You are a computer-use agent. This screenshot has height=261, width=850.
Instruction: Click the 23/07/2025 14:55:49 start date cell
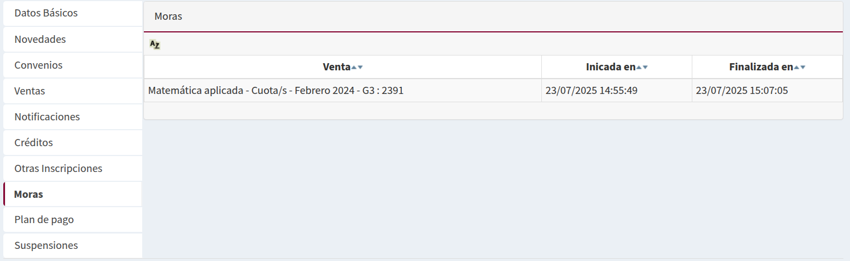pos(591,91)
